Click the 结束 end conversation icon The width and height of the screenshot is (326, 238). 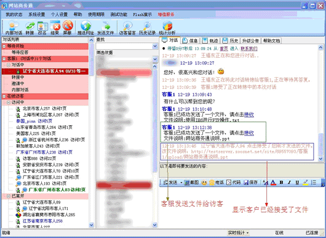point(55,28)
